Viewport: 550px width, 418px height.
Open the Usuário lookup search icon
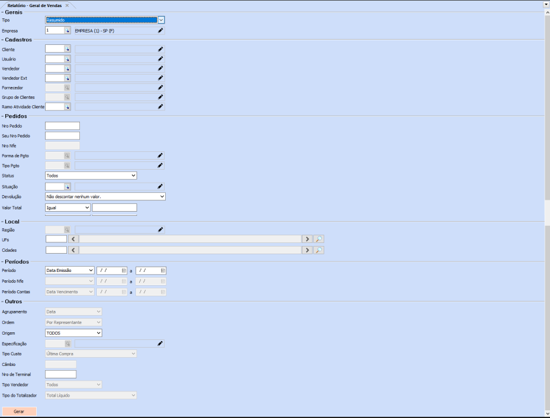67,59
